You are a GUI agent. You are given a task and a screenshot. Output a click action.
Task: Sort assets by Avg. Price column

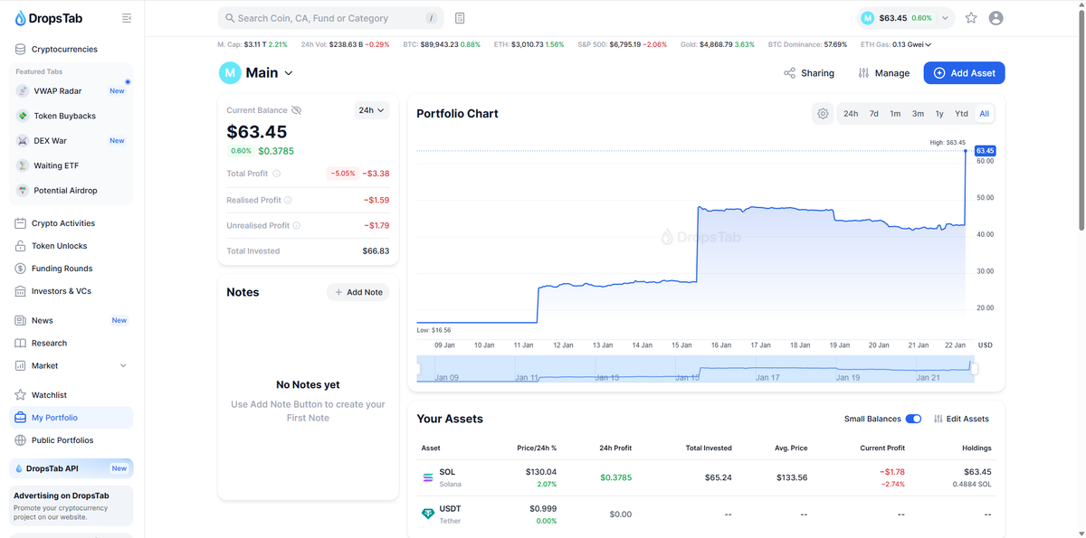click(x=791, y=448)
